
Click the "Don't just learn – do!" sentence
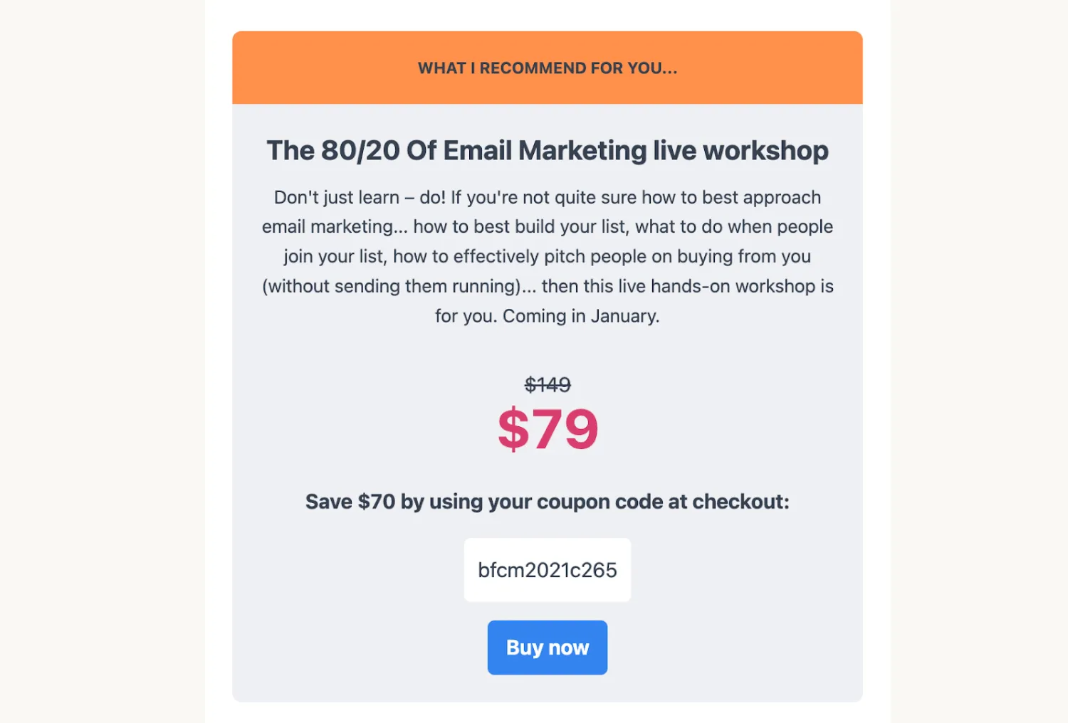click(360, 197)
